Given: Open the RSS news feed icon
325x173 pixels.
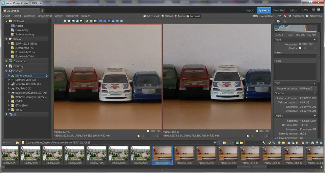Looking at the screenshot, I should [x=285, y=16].
